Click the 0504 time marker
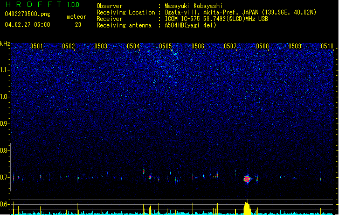The width and height of the screenshot is (339, 215). coord(133,46)
